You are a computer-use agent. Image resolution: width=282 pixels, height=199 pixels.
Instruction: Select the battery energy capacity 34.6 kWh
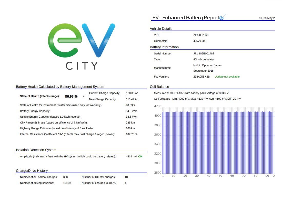[x=132, y=111]
